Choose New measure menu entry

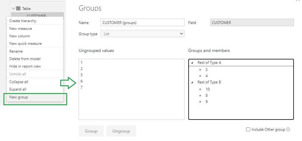35,29
